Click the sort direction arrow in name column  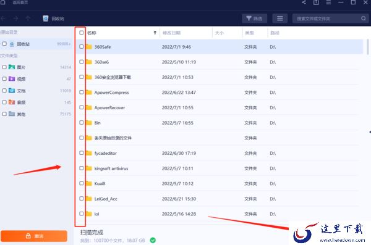[155, 33]
